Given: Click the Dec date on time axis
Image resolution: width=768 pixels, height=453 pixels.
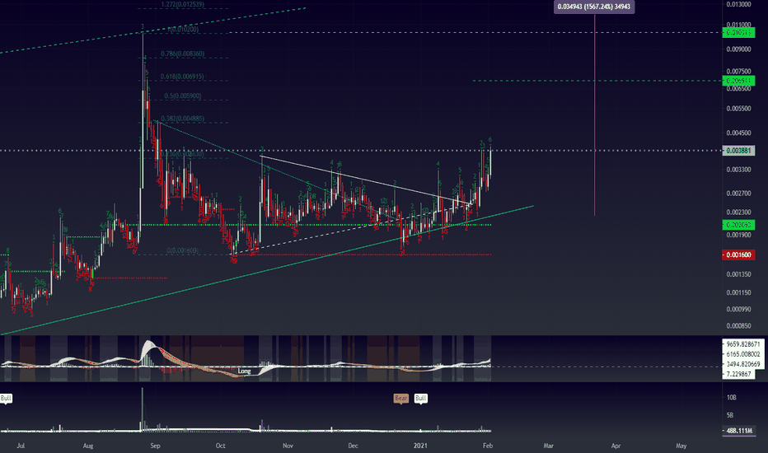Looking at the screenshot, I should (354, 446).
